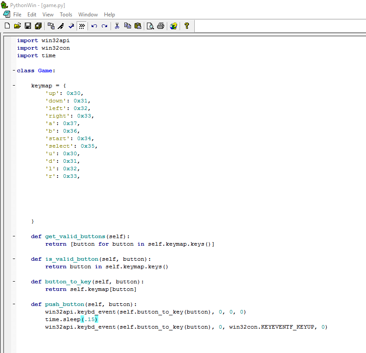Click the "'start': 0x34" entry
366x353 pixels.
pyautogui.click(x=69, y=138)
